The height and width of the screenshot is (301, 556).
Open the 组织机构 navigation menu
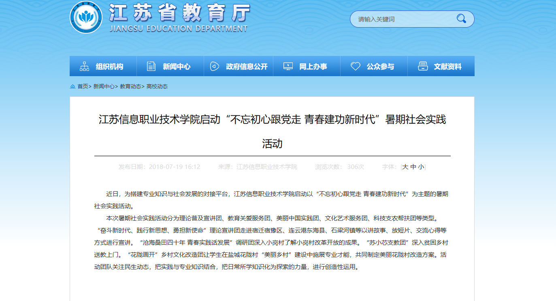click(x=109, y=67)
